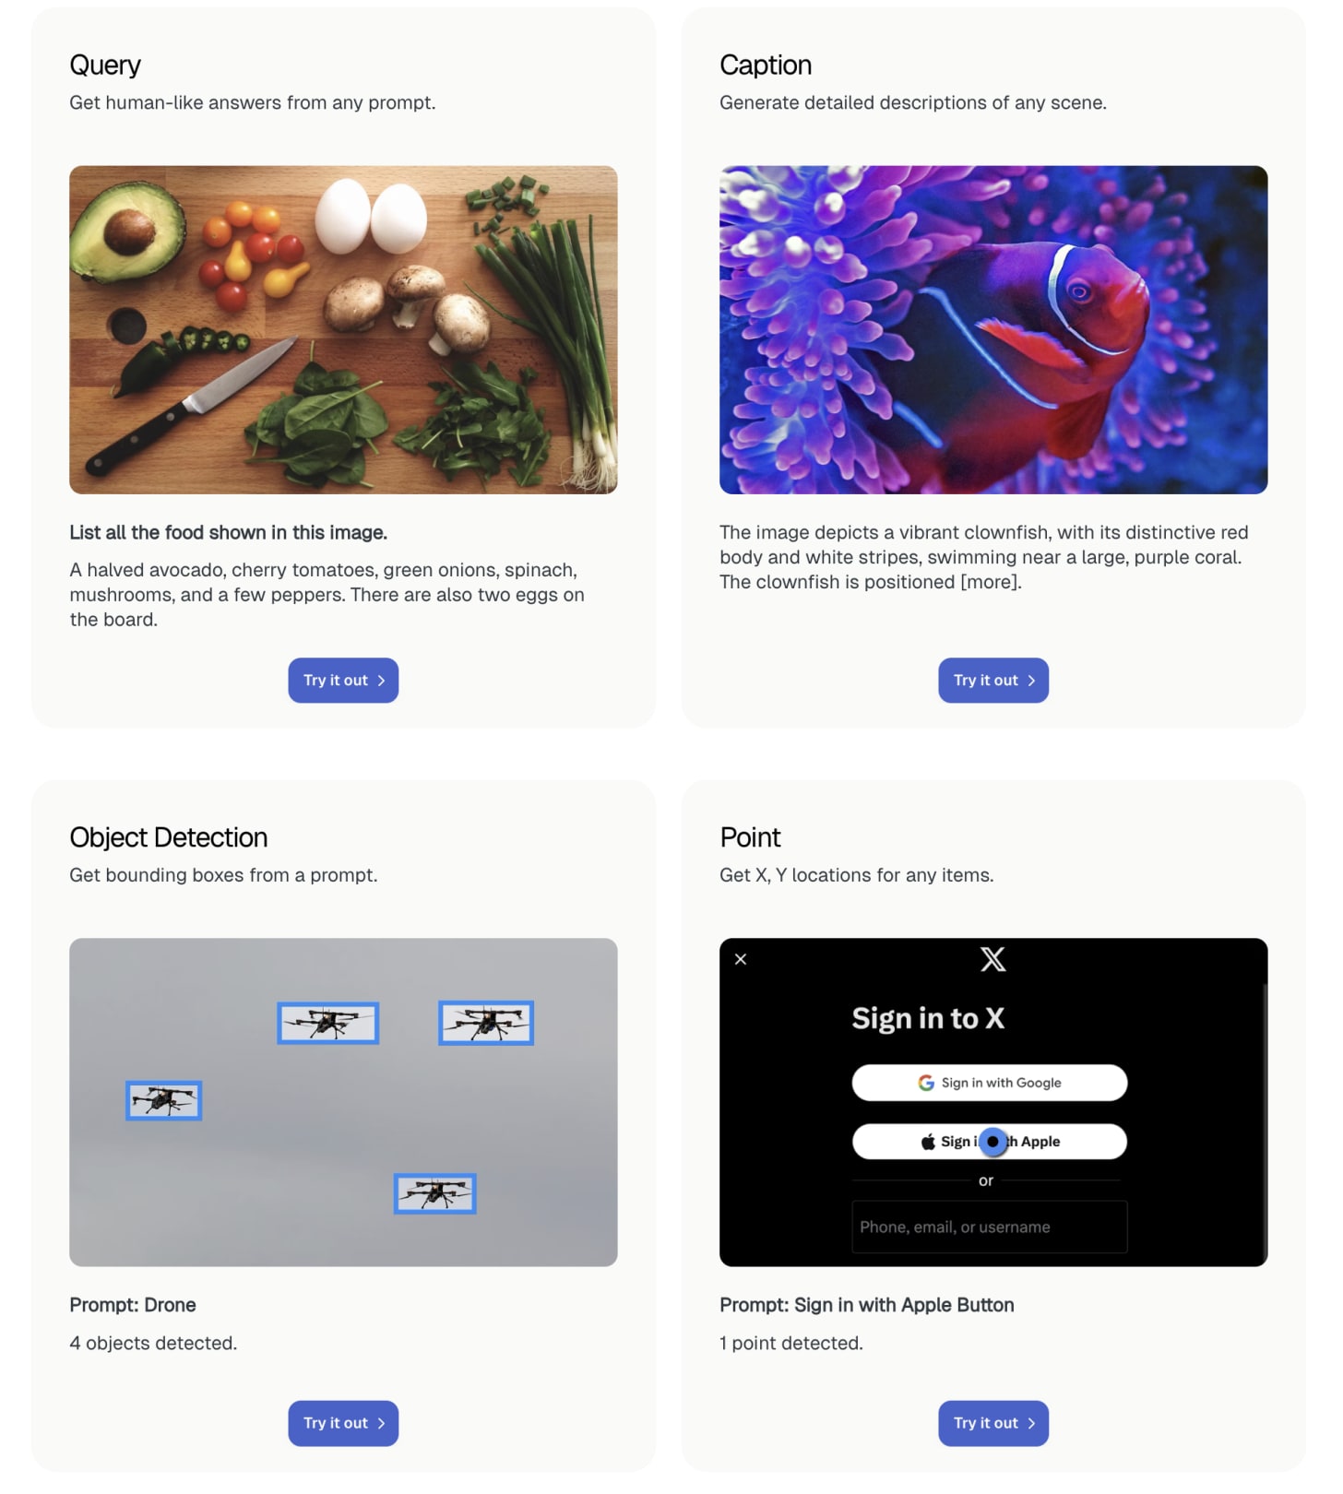Screen dimensions: 1343x1494
Task: Click the Google logo icon
Action: pos(926,1083)
